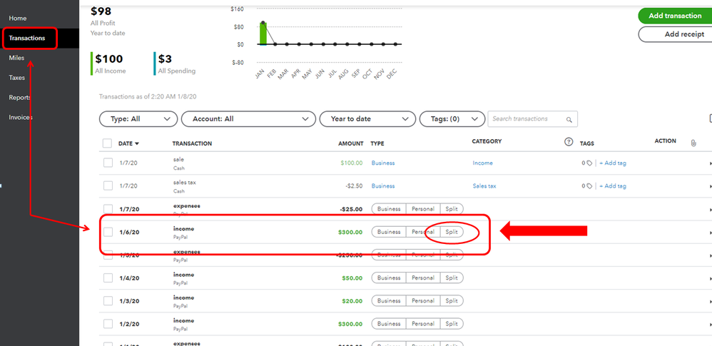Open the Account: All dropdown
The height and width of the screenshot is (346, 712).
pyautogui.click(x=248, y=119)
